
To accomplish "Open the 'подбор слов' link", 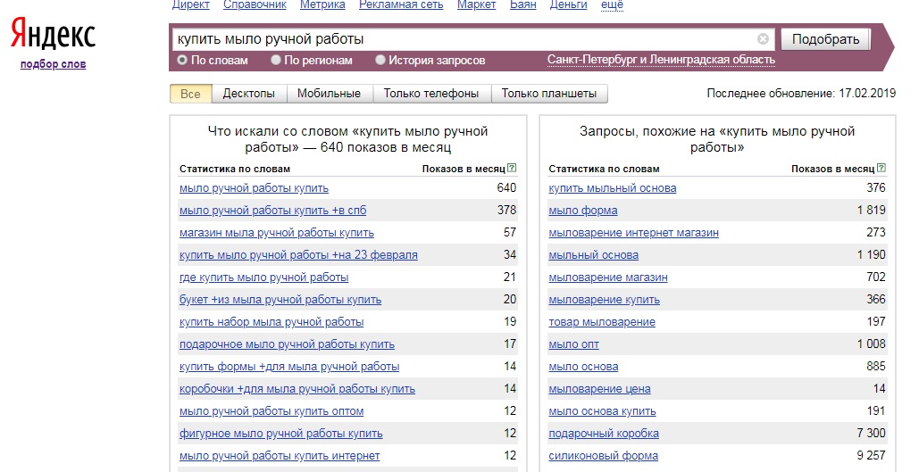I will [53, 64].
